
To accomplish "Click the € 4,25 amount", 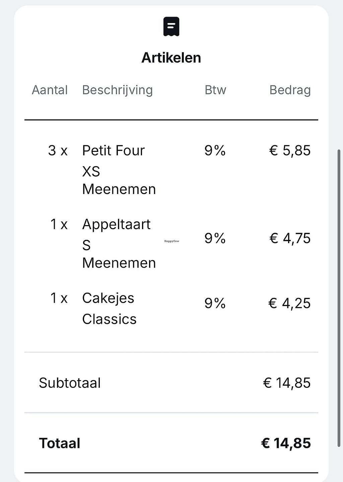I will (x=290, y=303).
